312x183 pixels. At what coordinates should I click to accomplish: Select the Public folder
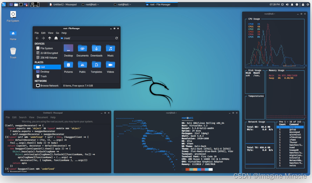tap(82, 67)
